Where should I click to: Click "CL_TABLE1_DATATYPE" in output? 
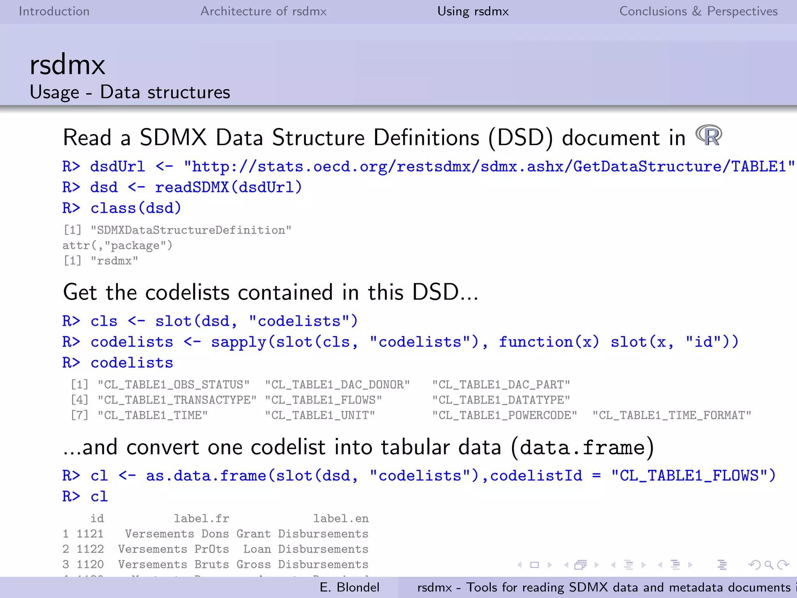click(501, 400)
